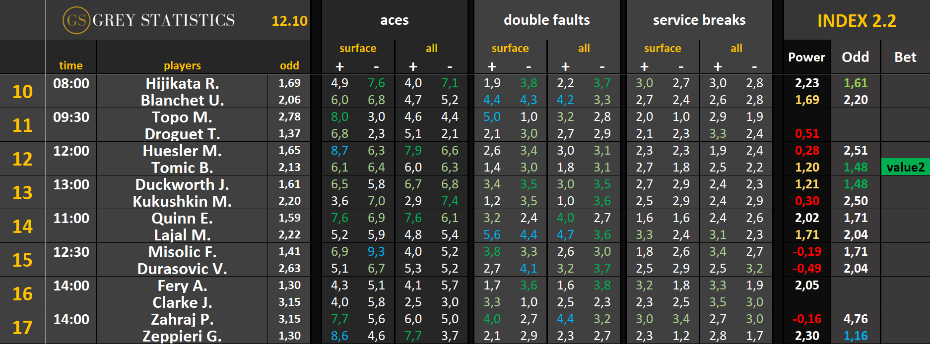Select the green value2 bet cell
930x344 pixels.
905,167
